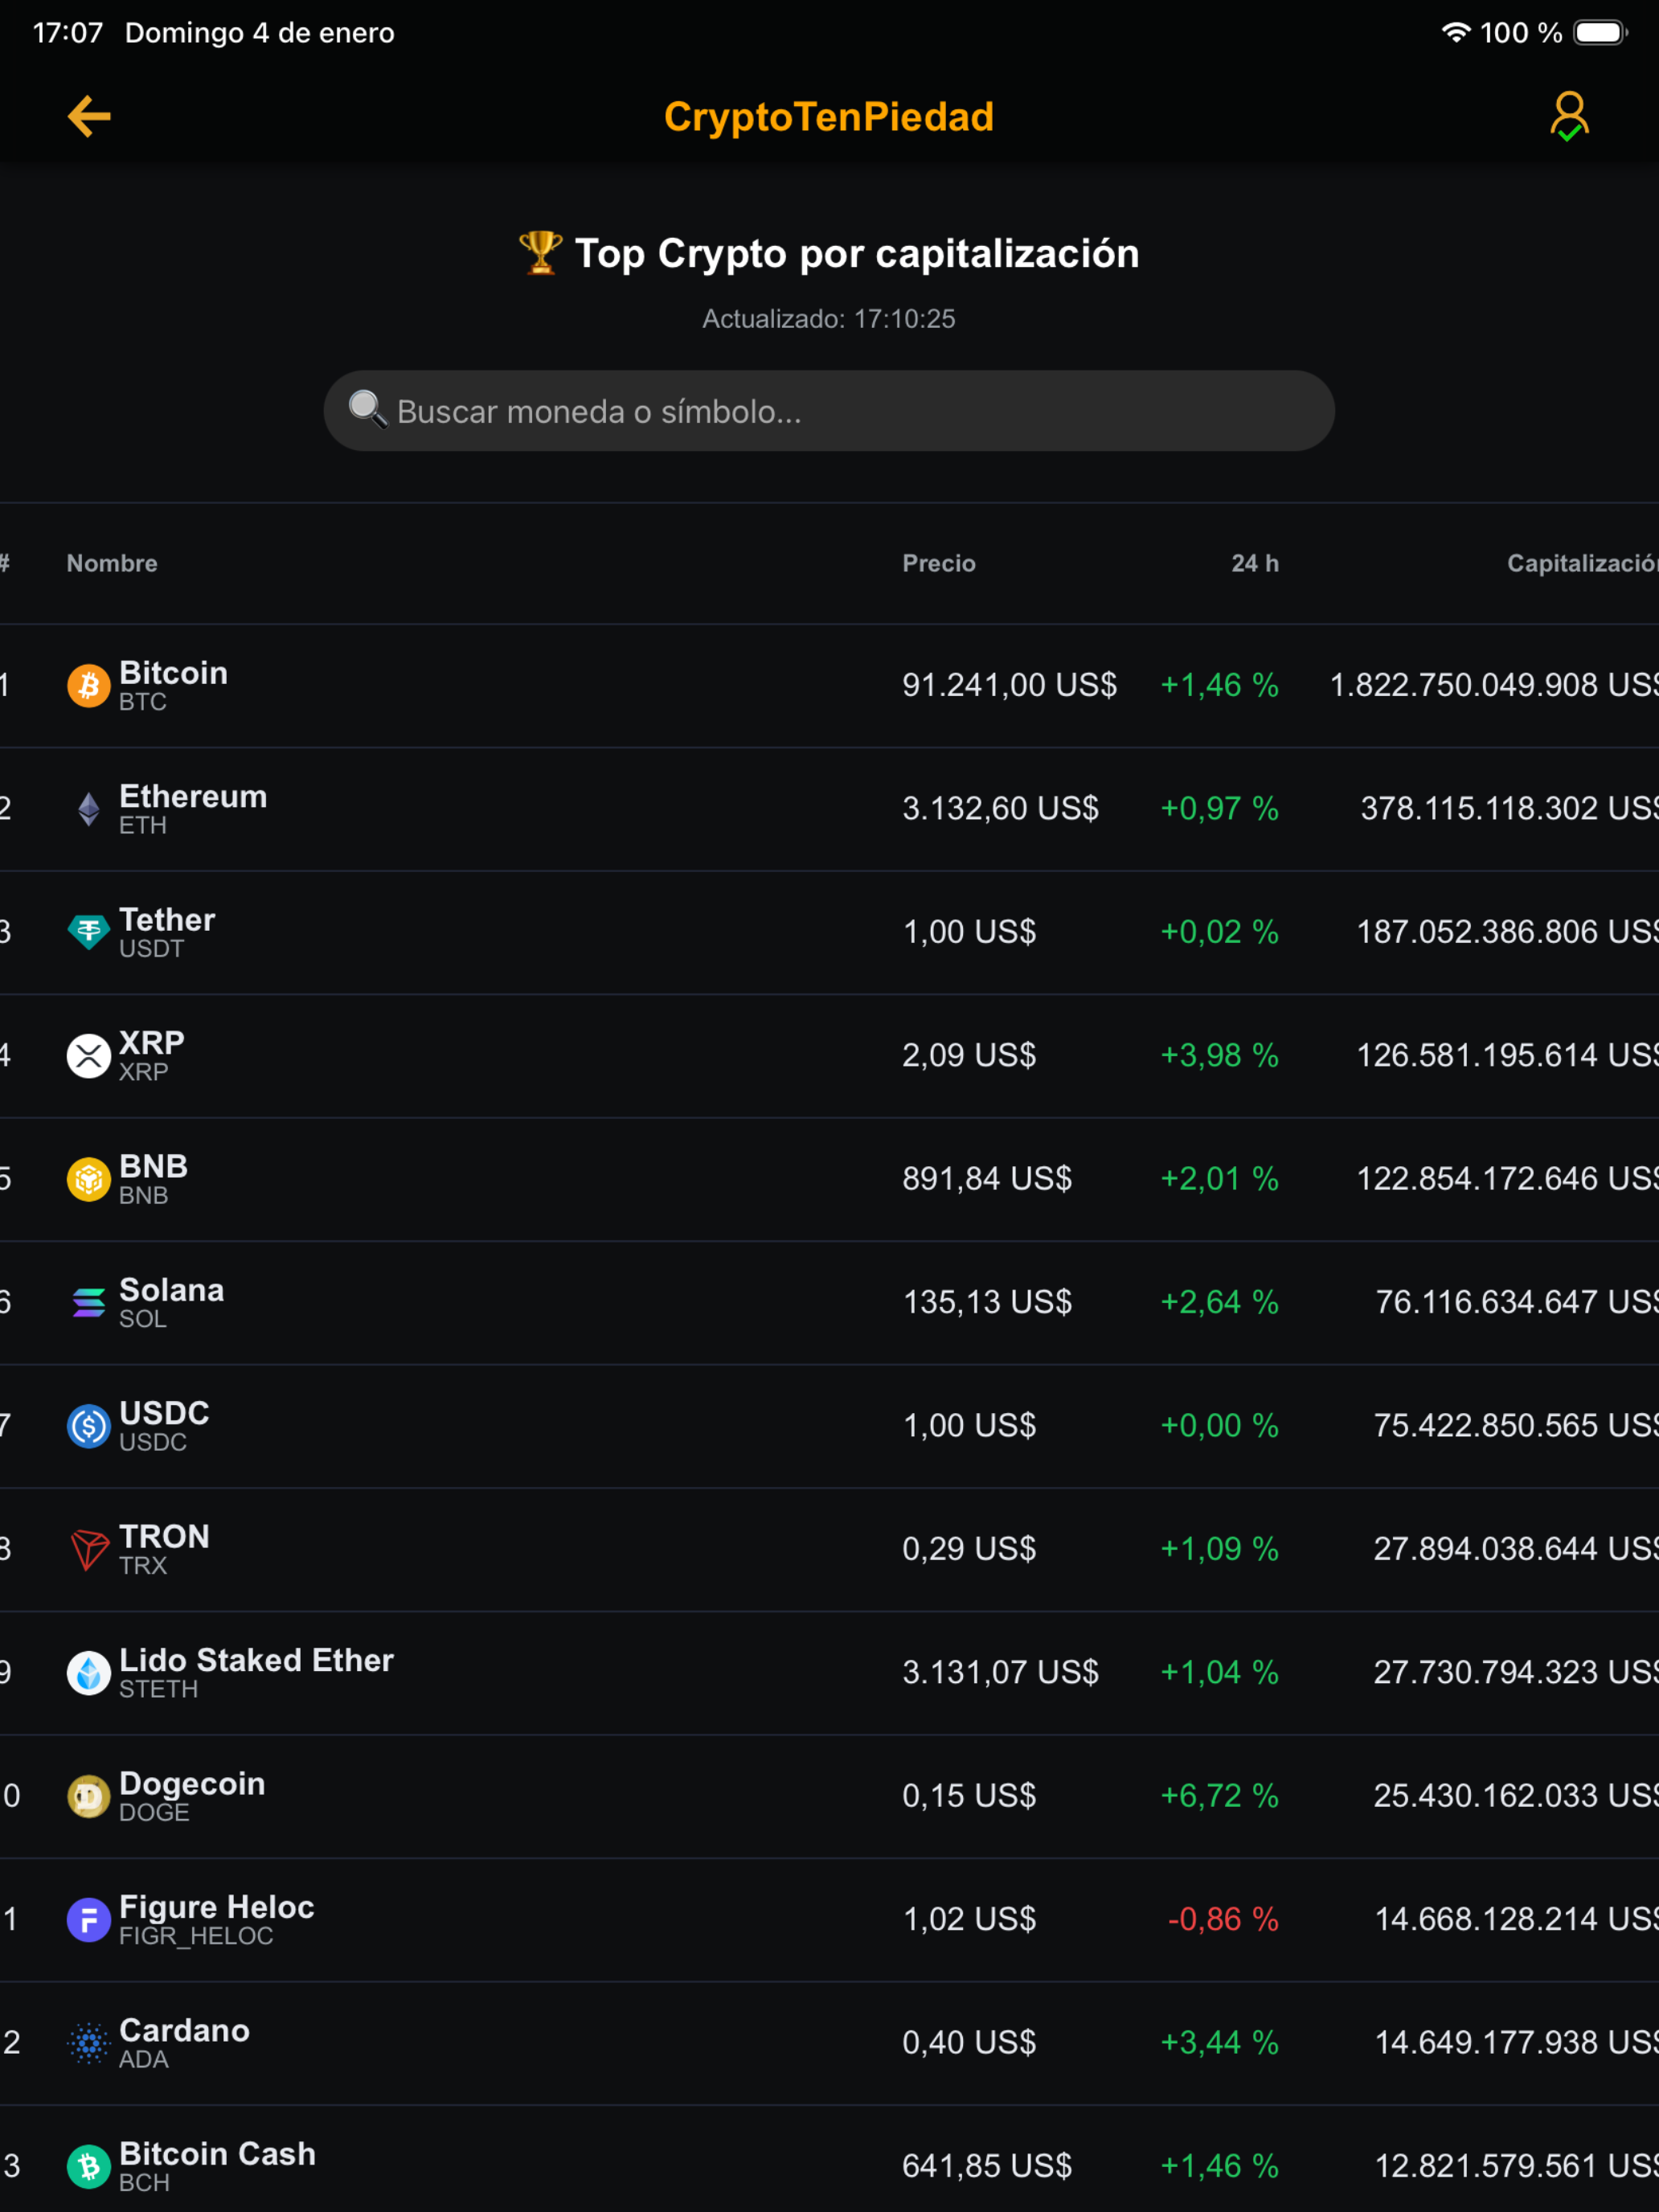This screenshot has height=2212, width=1659.
Task: Click the Tether logo icon
Action: 88,932
